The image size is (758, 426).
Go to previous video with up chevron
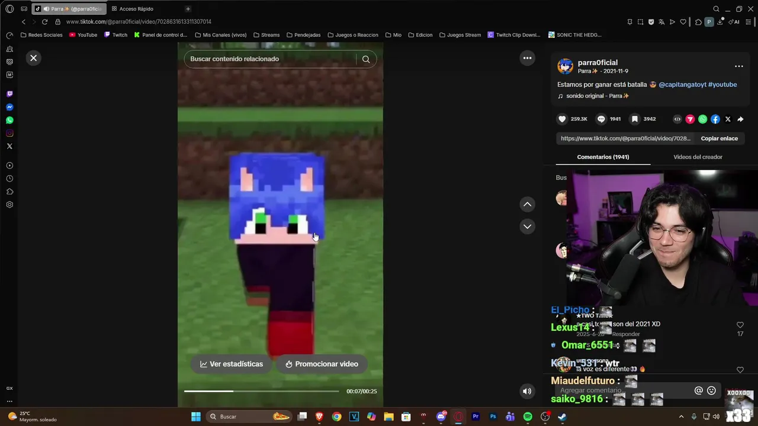coord(527,204)
